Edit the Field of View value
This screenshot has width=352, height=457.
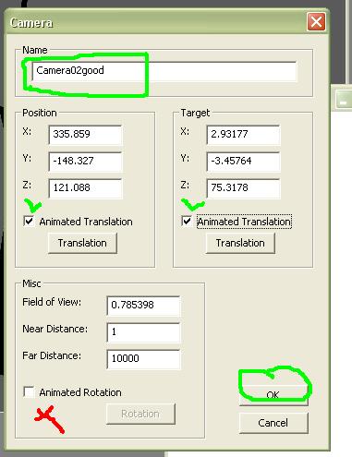point(143,306)
